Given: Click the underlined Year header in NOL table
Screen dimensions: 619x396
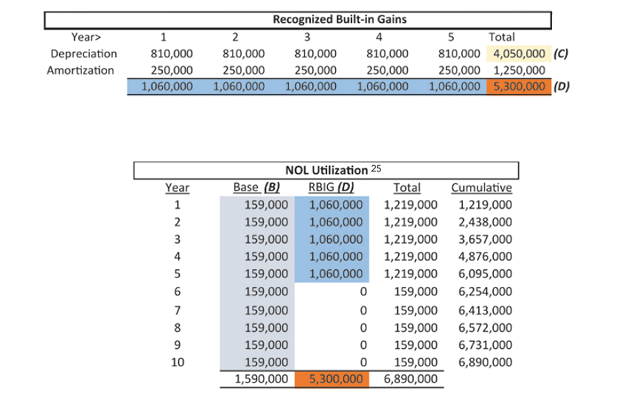Looking at the screenshot, I should [177, 187].
